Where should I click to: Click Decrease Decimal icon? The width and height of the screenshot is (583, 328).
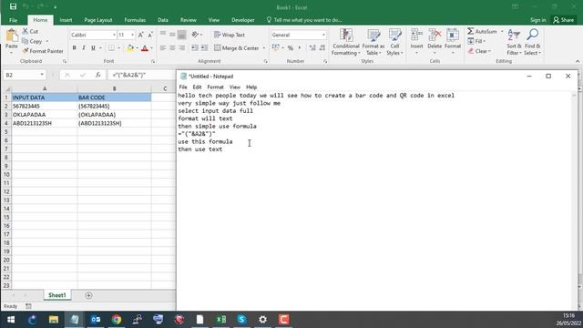tap(322, 48)
